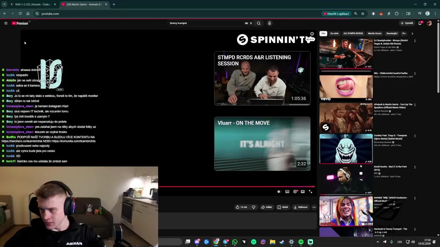Open options for DJ Bountyhunter Woops video

[x=415, y=41]
